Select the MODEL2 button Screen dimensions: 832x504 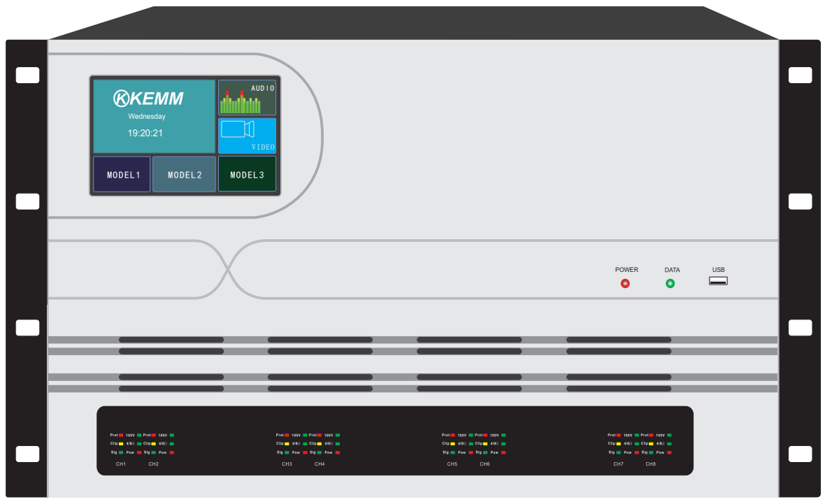tap(185, 175)
